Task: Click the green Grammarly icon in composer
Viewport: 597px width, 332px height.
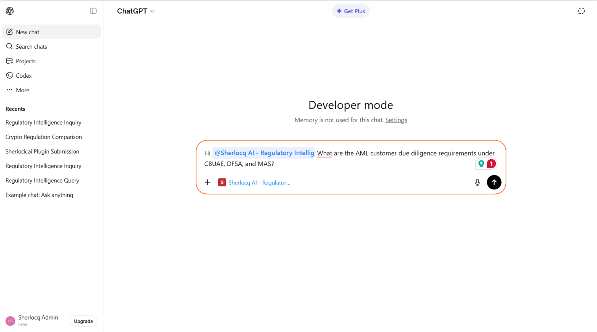Action: pyautogui.click(x=481, y=164)
